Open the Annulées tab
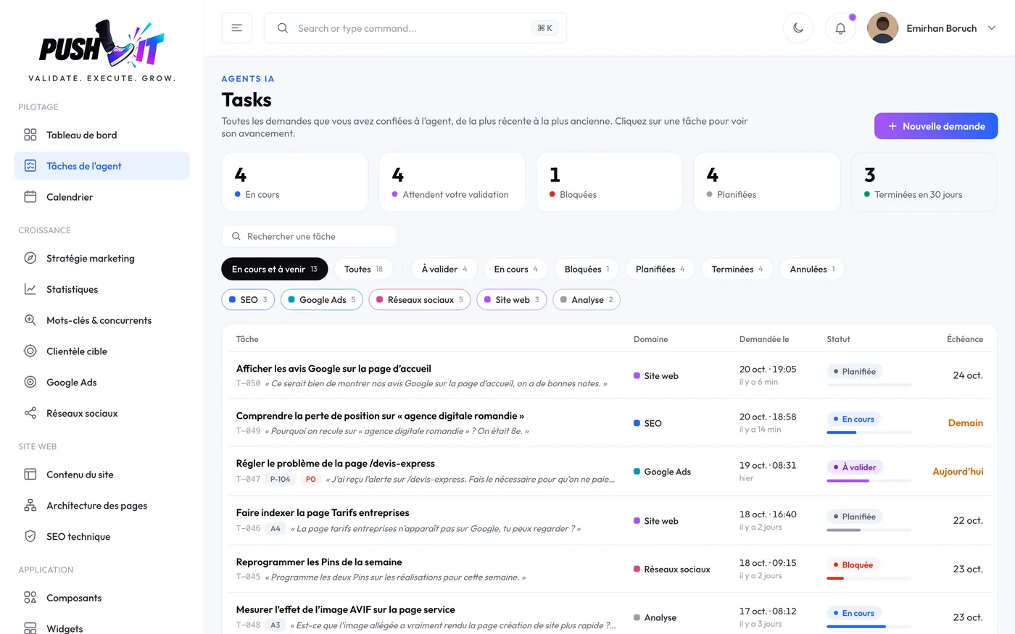1015x634 pixels. pos(812,270)
